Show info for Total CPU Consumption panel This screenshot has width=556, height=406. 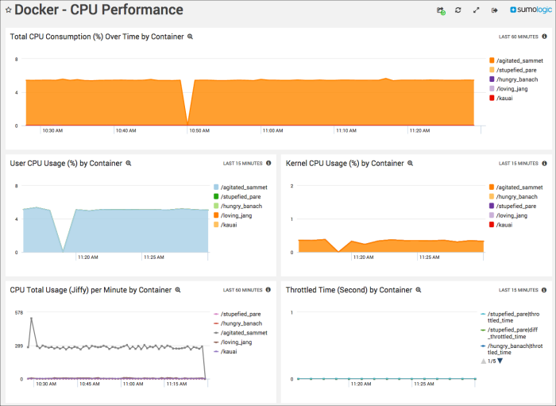(544, 37)
